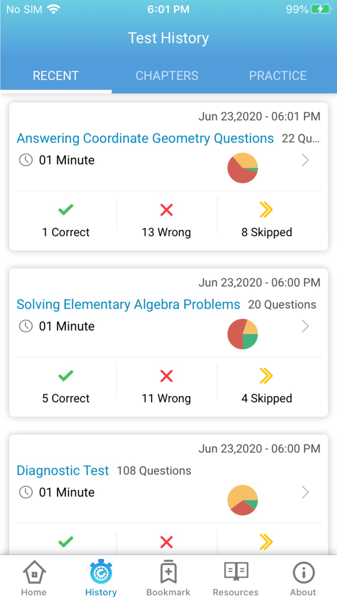The width and height of the screenshot is (337, 599).
Task: Tap the About info icon
Action: [x=304, y=572]
